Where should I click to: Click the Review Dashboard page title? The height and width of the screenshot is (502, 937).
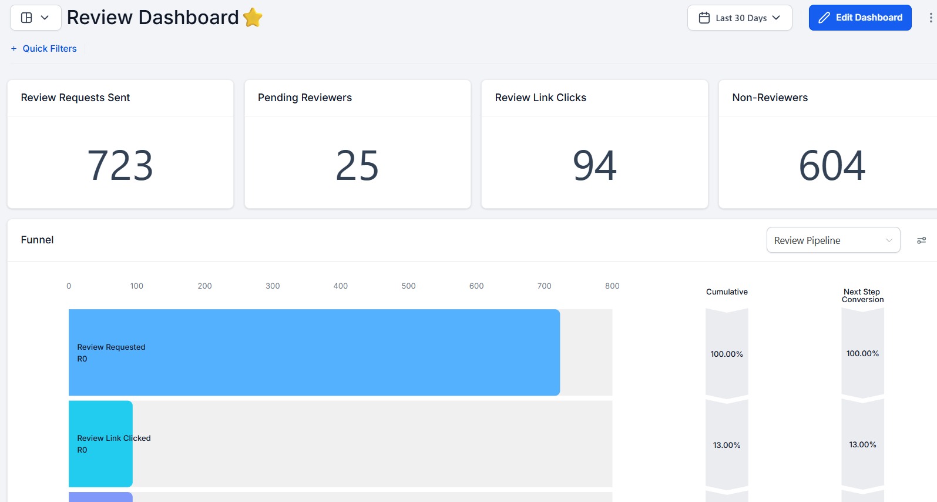153,18
